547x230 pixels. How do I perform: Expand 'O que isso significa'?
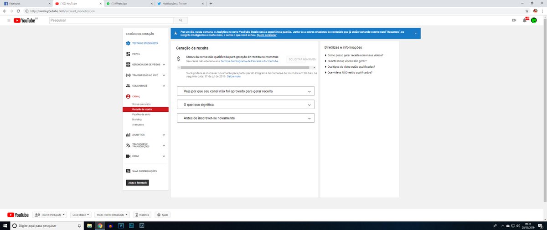pyautogui.click(x=246, y=105)
